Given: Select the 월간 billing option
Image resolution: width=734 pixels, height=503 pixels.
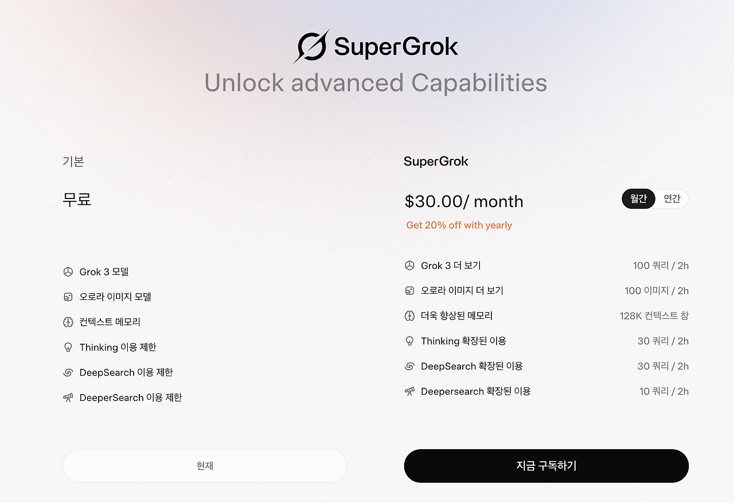Looking at the screenshot, I should (x=638, y=199).
